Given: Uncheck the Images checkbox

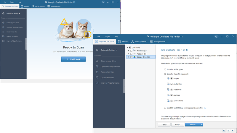Looking at the screenshot, I should pos(172,78).
